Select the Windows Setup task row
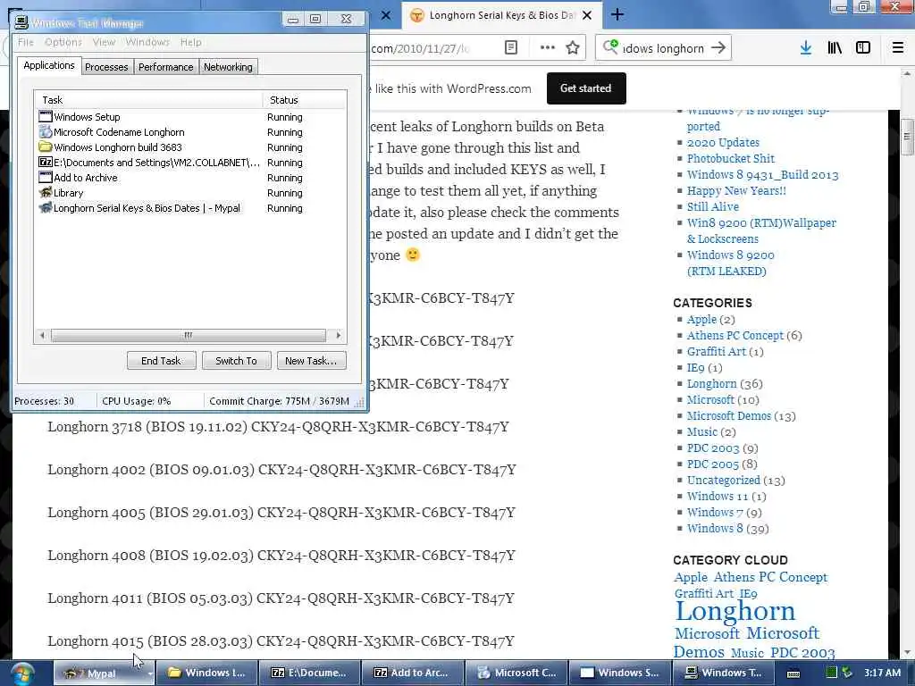The image size is (915, 686). coord(189,117)
